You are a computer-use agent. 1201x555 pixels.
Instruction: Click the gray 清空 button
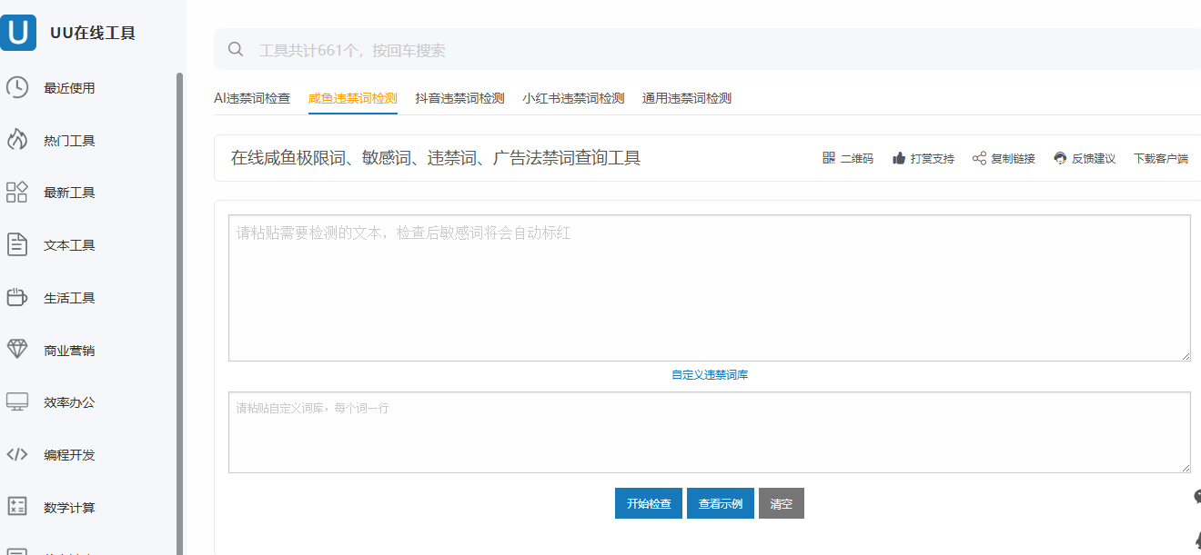tap(782, 503)
